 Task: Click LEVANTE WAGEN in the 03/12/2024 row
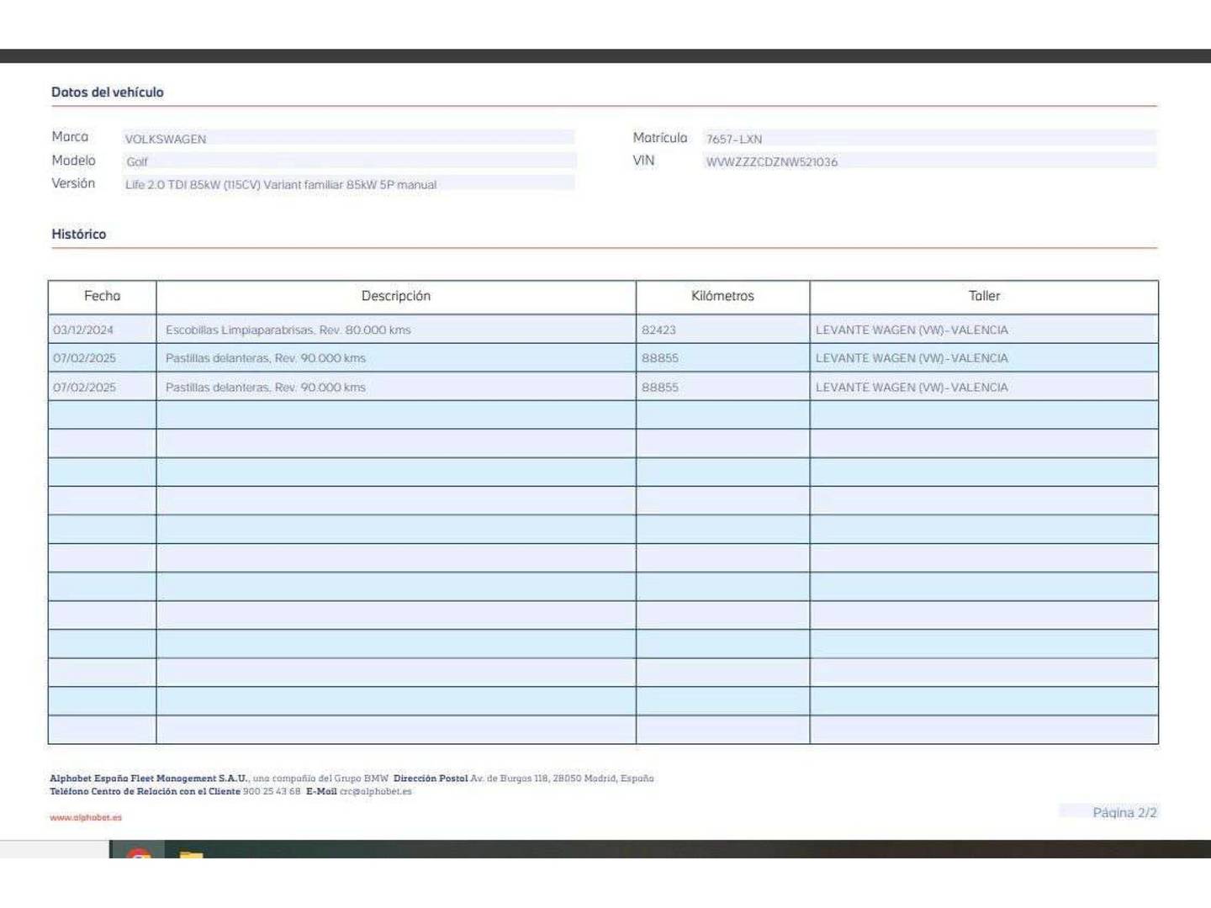[x=912, y=330]
